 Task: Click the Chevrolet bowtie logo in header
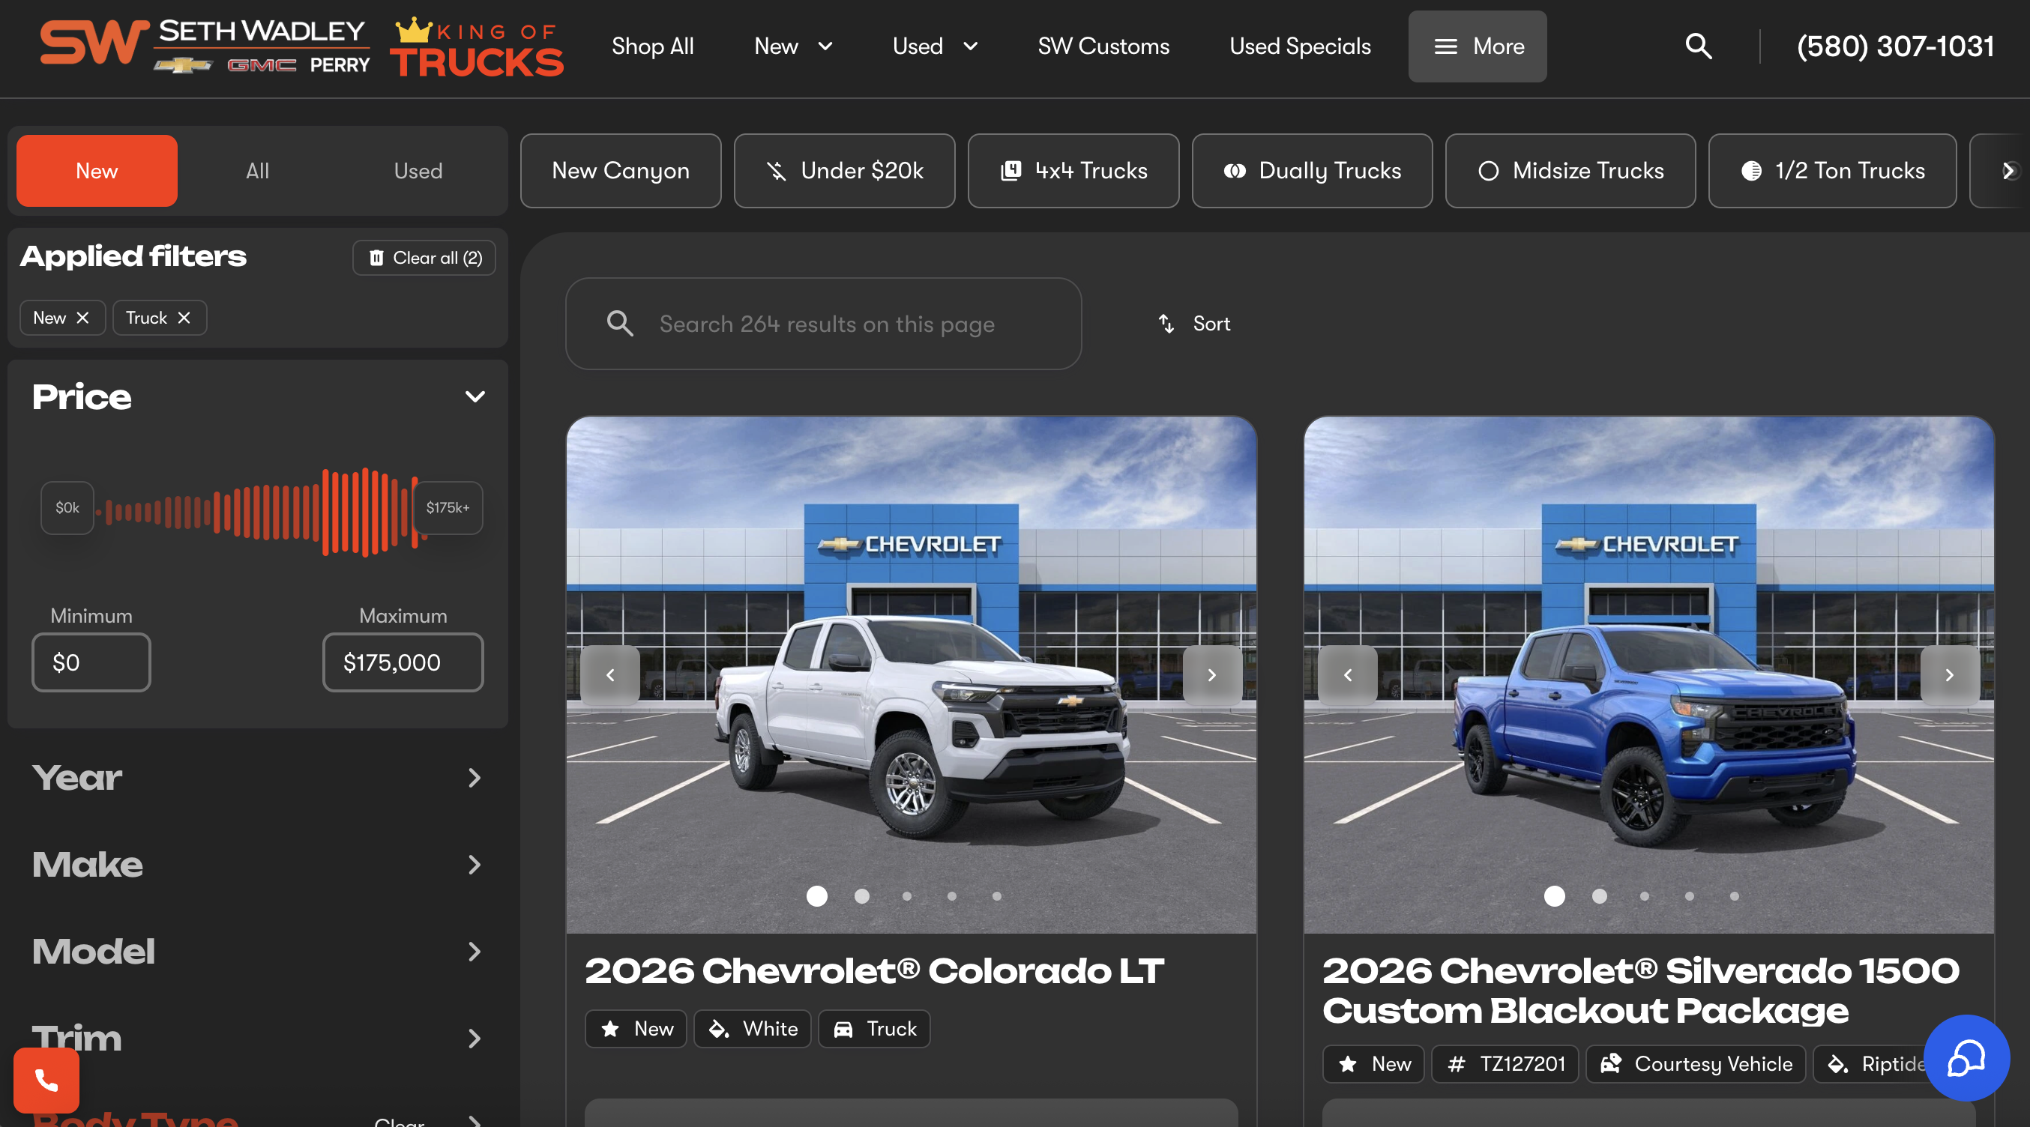[x=183, y=64]
